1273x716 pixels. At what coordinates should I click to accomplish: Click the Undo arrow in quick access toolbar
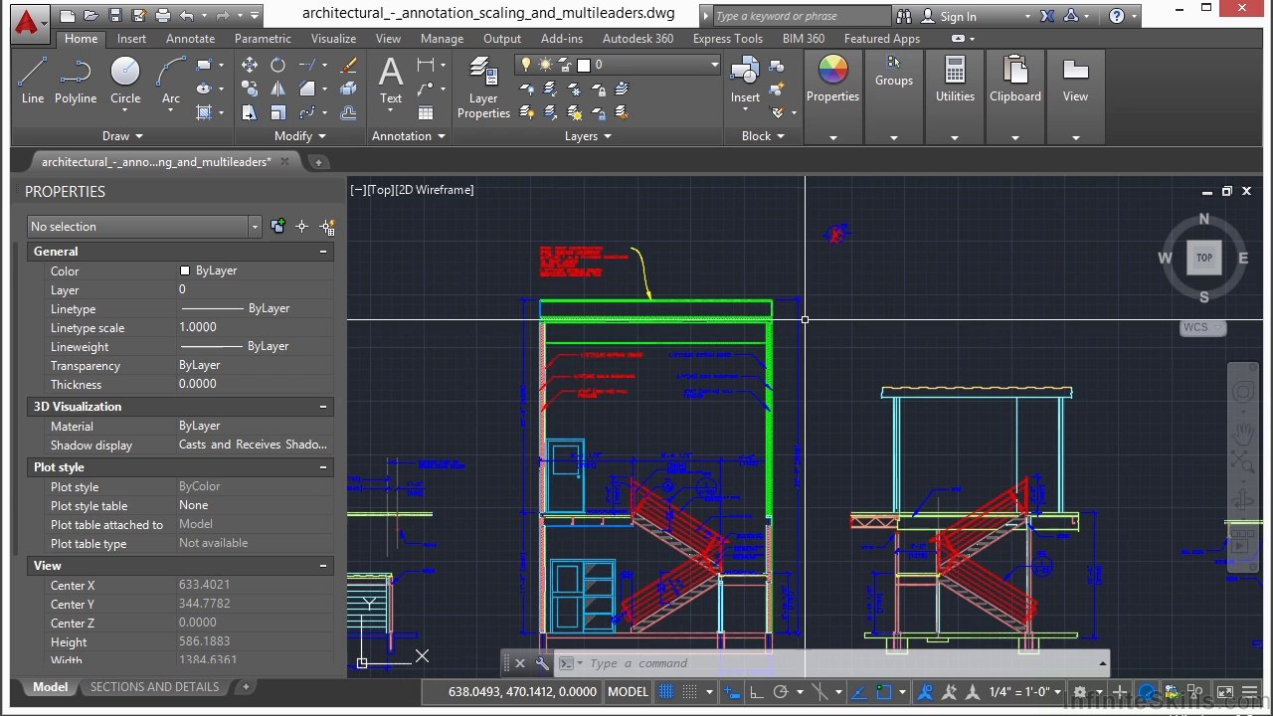point(187,15)
